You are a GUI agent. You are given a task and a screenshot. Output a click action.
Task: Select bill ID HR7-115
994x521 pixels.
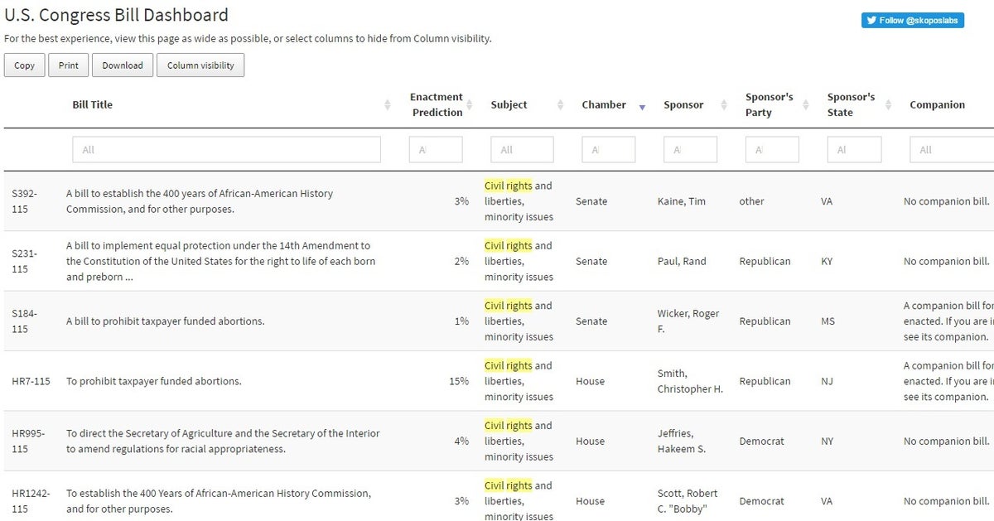31,381
